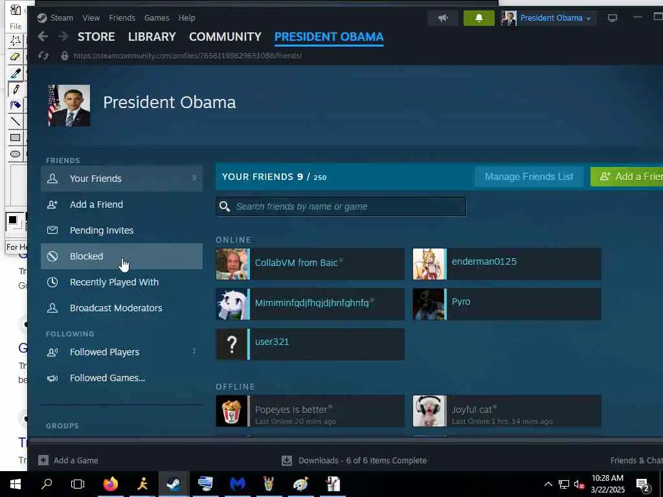
Task: Click the back navigation arrow
Action: tap(42, 36)
